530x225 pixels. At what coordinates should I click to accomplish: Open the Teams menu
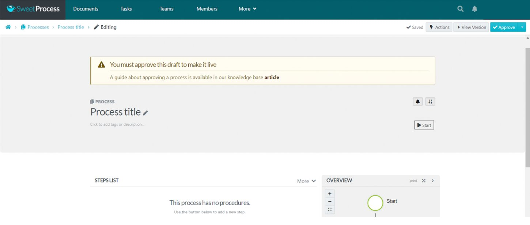(x=166, y=9)
